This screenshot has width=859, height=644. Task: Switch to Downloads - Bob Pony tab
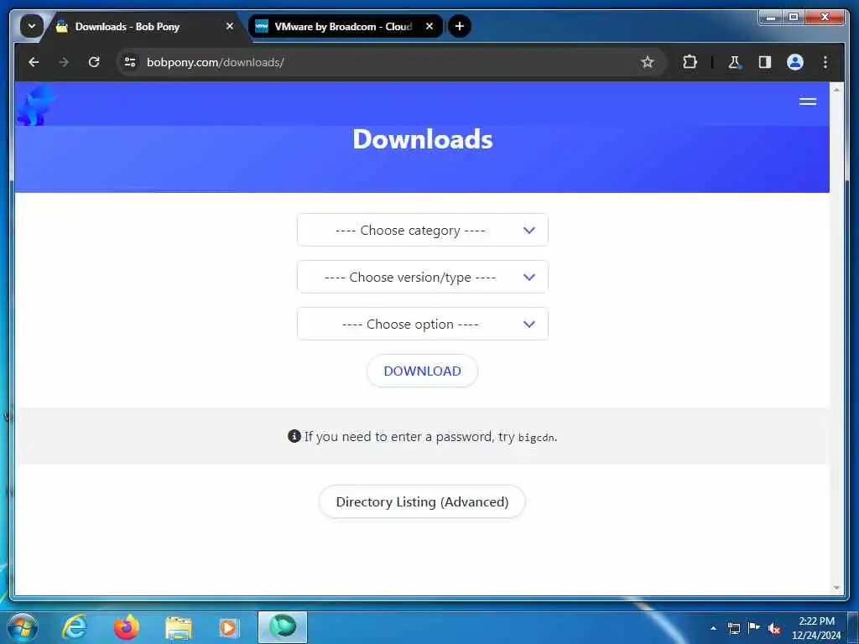coord(143,26)
